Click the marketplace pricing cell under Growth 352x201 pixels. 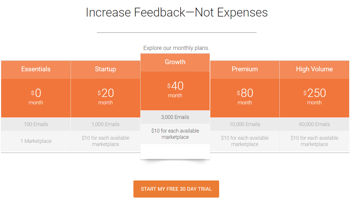point(175,134)
